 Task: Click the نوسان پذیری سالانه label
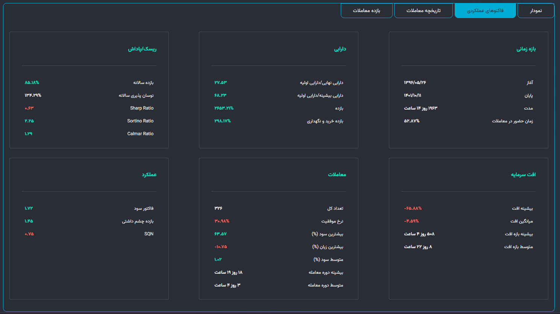pyautogui.click(x=136, y=95)
